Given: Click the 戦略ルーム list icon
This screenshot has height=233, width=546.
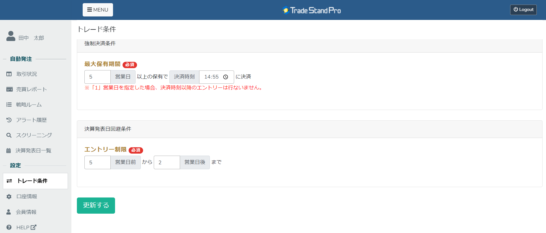Looking at the screenshot, I should pyautogui.click(x=9, y=105).
